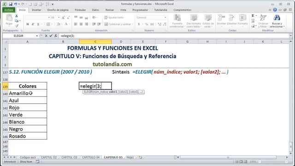Screen dimensions: 295x166
Task: Click the Undo arrow icon
Action: tap(16, 4)
